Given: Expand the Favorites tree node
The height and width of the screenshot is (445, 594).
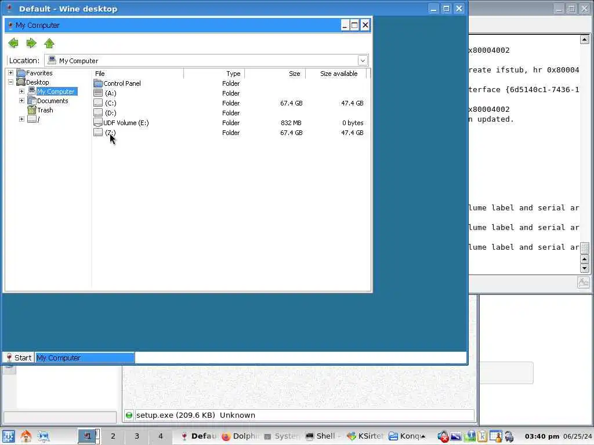Looking at the screenshot, I should tap(11, 72).
